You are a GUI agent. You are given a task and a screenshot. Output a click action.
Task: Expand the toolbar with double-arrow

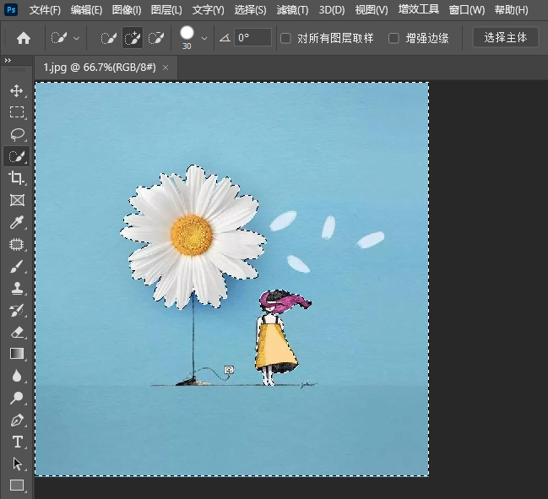[x=8, y=61]
